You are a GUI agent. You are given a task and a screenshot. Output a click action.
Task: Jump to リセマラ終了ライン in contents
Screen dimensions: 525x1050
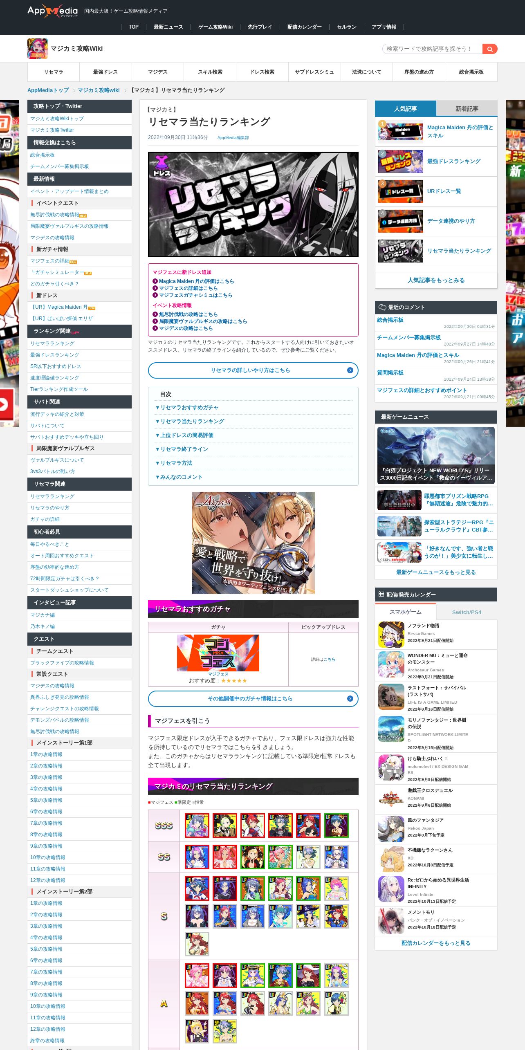182,449
